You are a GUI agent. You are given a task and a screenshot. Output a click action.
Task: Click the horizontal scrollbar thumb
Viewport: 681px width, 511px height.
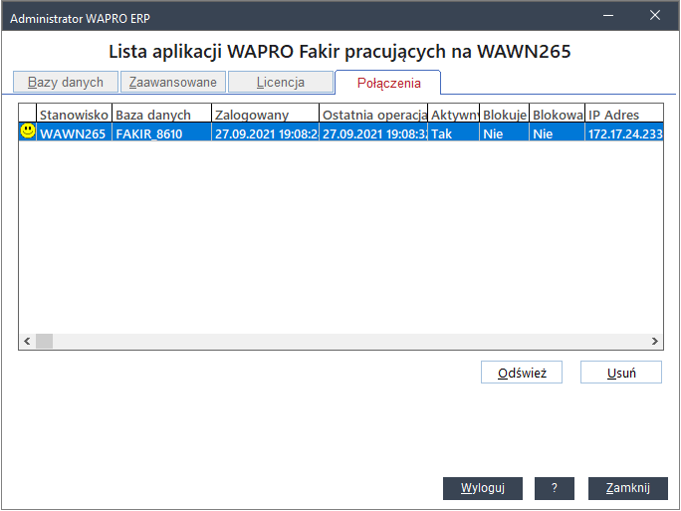[44, 341]
